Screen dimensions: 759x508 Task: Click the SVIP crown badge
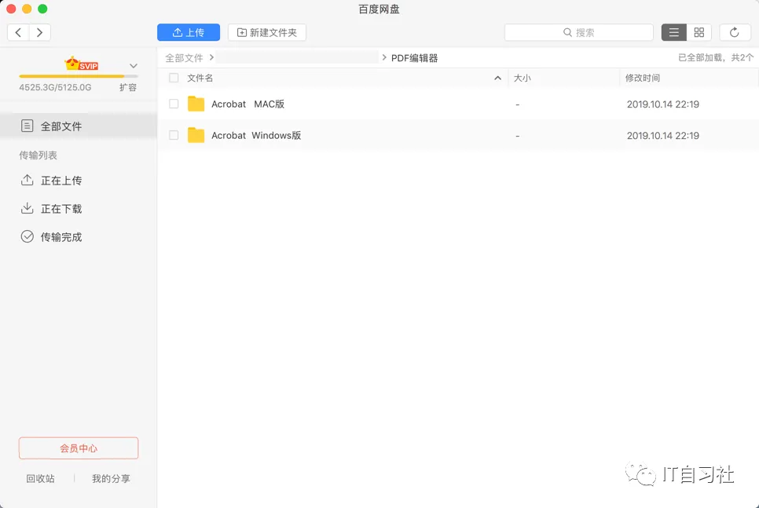click(82, 64)
